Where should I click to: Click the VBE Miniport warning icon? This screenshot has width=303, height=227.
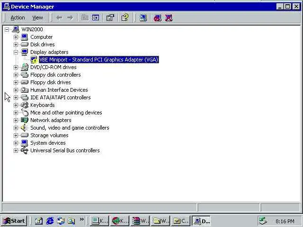[34, 60]
